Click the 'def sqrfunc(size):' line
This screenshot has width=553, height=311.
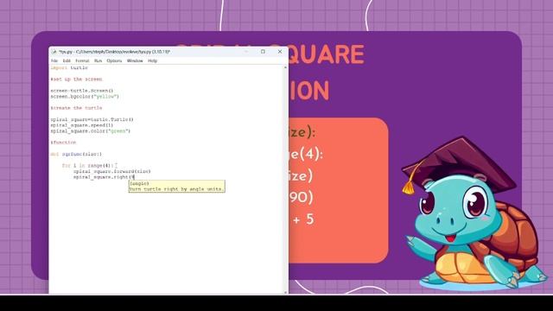click(76, 154)
